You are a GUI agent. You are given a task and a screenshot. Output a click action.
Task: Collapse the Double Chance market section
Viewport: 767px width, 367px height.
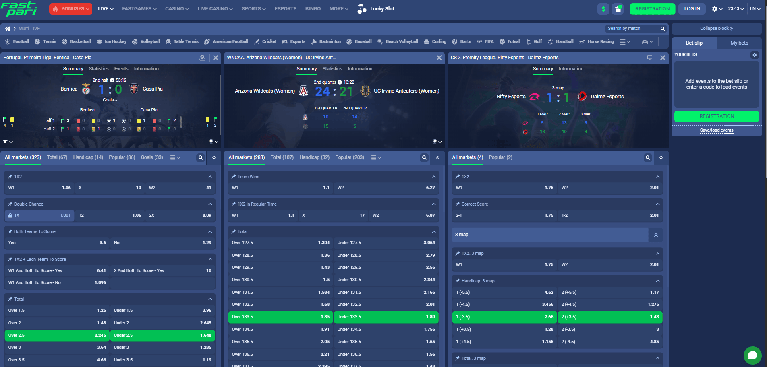click(x=210, y=204)
